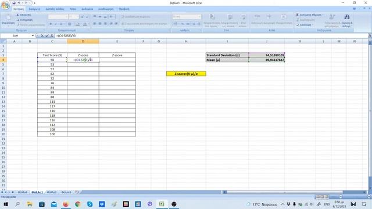This screenshot has width=372, height=209.
Task: Switch to the Home (Κεντρική) ribbon tab
Action: click(19, 9)
